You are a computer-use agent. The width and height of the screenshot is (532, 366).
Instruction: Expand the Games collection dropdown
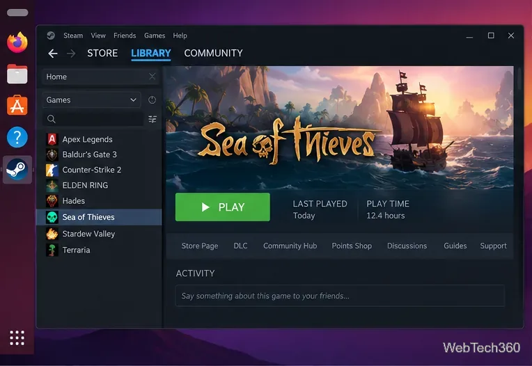[92, 100]
